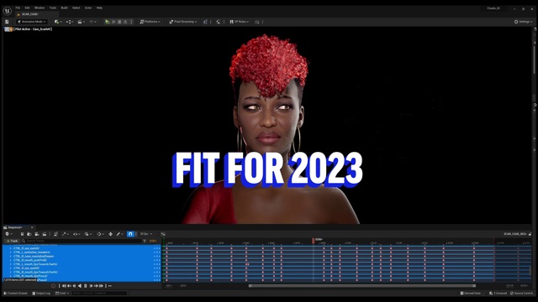Click the Sequencer play reverse button
The height and width of the screenshot is (302, 538).
pyautogui.click(x=80, y=286)
